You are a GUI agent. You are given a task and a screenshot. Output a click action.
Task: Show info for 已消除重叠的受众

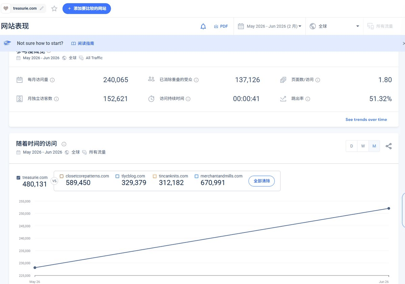tap(196, 80)
